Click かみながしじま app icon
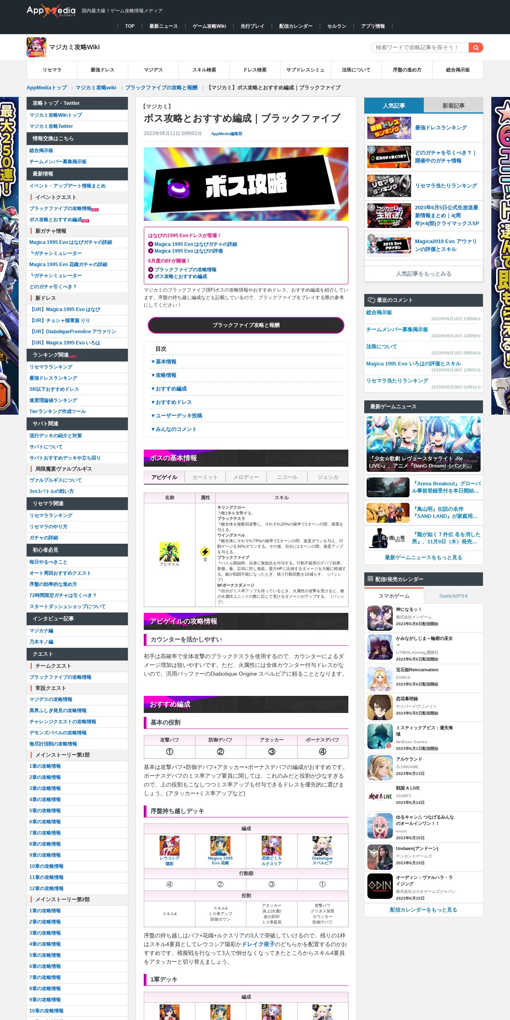The image size is (510, 1020). (380, 647)
